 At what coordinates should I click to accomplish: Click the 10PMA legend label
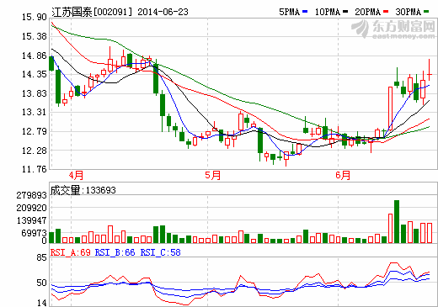pos(328,12)
